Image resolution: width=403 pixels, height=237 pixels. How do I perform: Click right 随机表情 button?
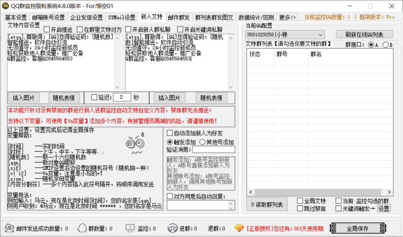[x=211, y=98]
